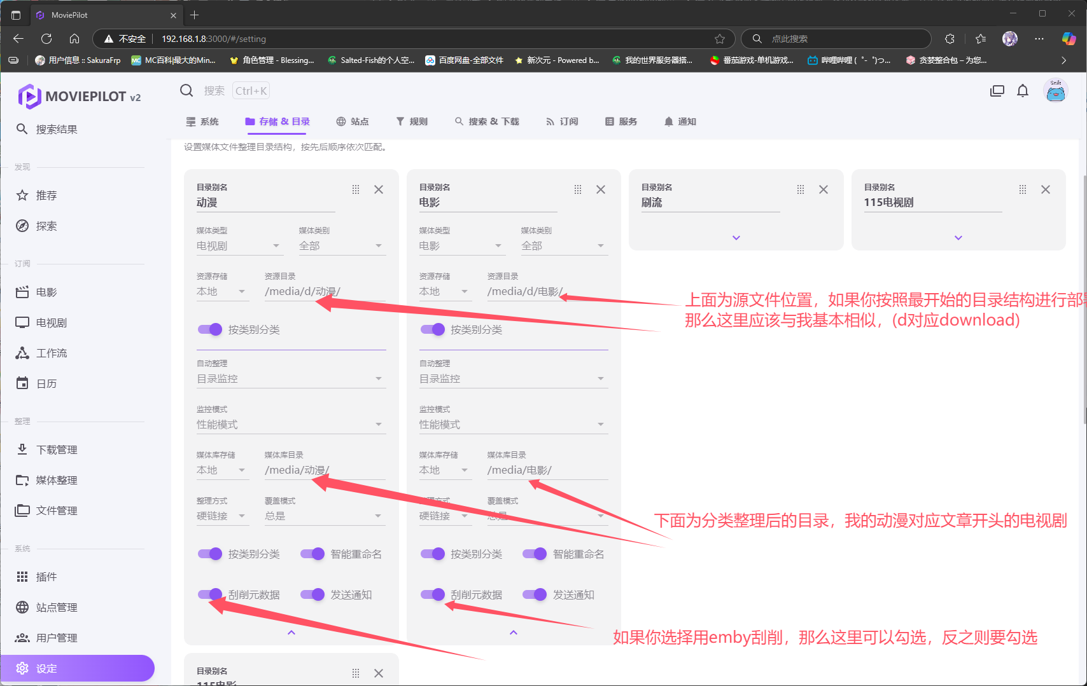Image resolution: width=1087 pixels, height=686 pixels.
Task: Toggle 刮削元数据 switch in 动漫 card
Action: pos(210,594)
